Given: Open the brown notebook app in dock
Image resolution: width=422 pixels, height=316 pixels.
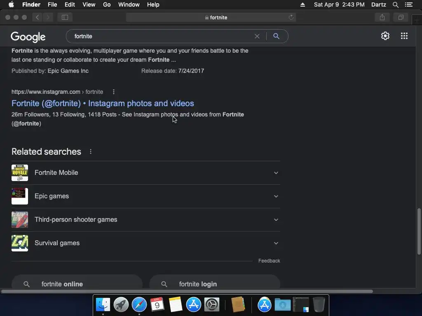Looking at the screenshot, I should (238, 304).
